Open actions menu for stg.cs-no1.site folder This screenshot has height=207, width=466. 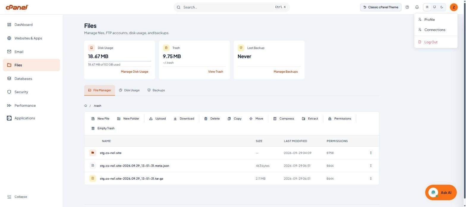coord(371,153)
